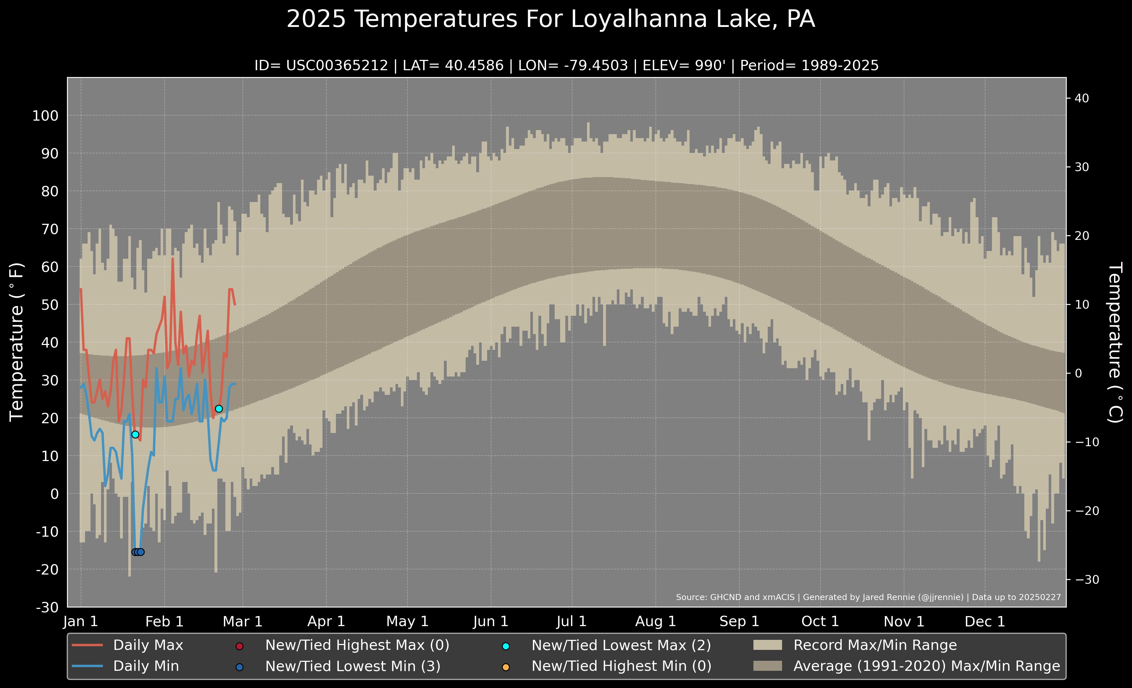Click 'New/Tied Lowest Max (2)' legend text
Viewport: 1132px width, 688px height.
pyautogui.click(x=621, y=645)
